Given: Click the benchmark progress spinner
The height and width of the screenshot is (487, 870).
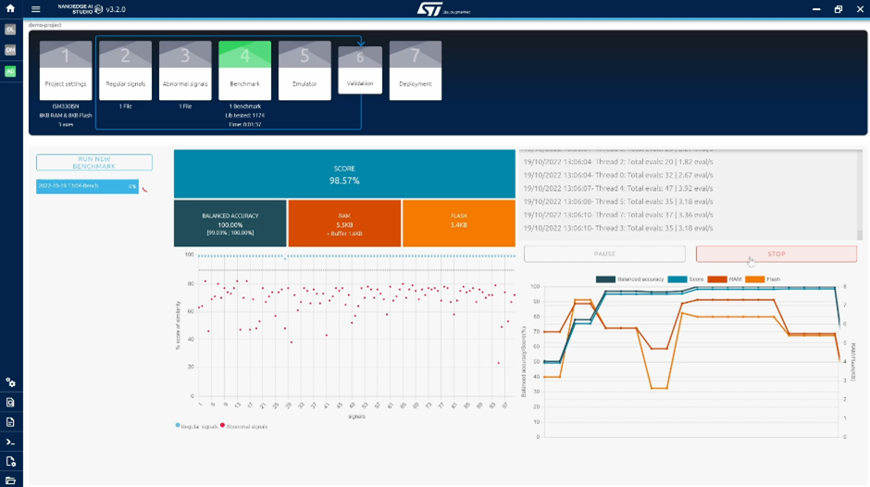Looking at the screenshot, I should coord(144,190).
